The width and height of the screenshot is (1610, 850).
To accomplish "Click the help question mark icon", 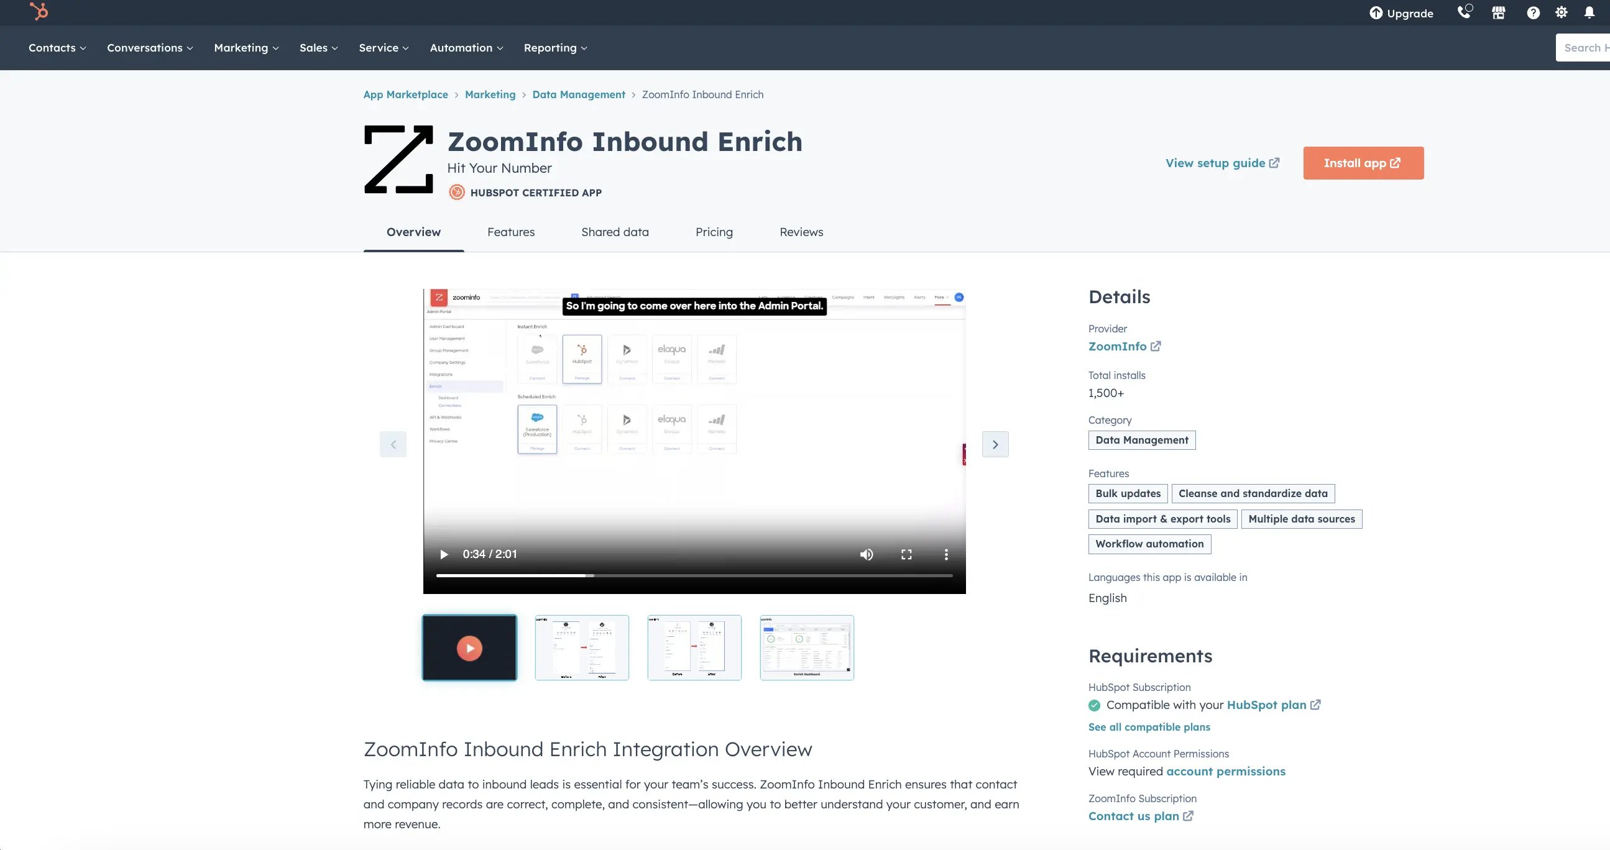I will click(1532, 12).
